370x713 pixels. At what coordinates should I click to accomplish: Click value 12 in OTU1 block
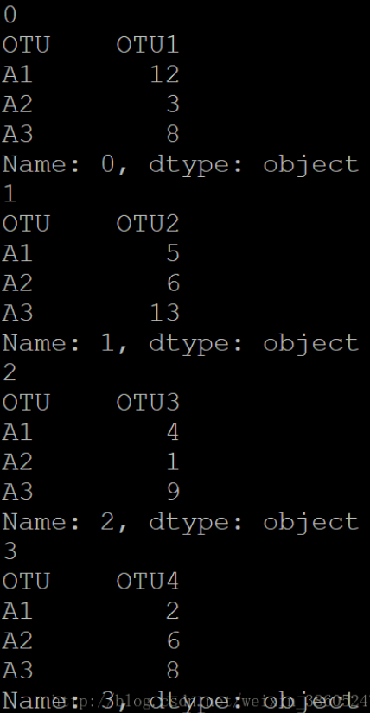[x=165, y=74]
